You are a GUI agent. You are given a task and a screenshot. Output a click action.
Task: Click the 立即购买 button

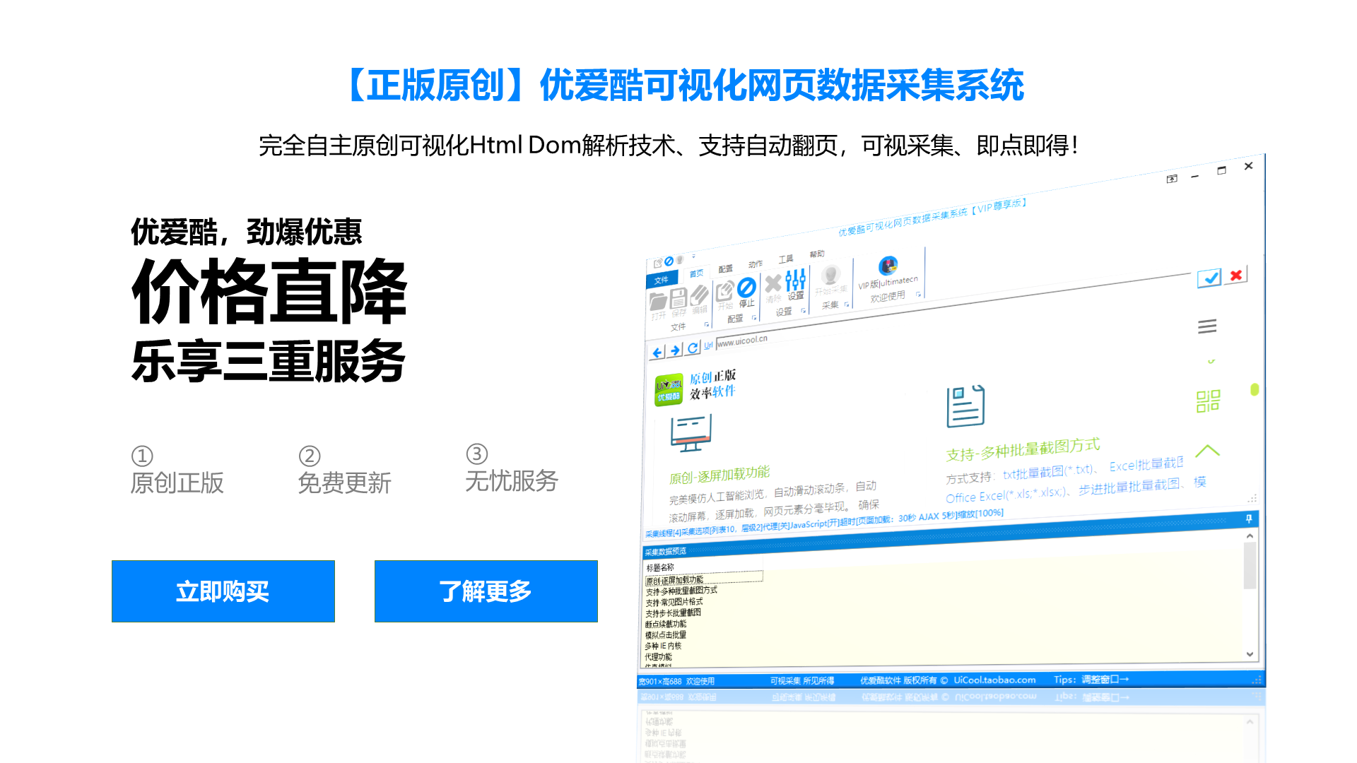(223, 591)
